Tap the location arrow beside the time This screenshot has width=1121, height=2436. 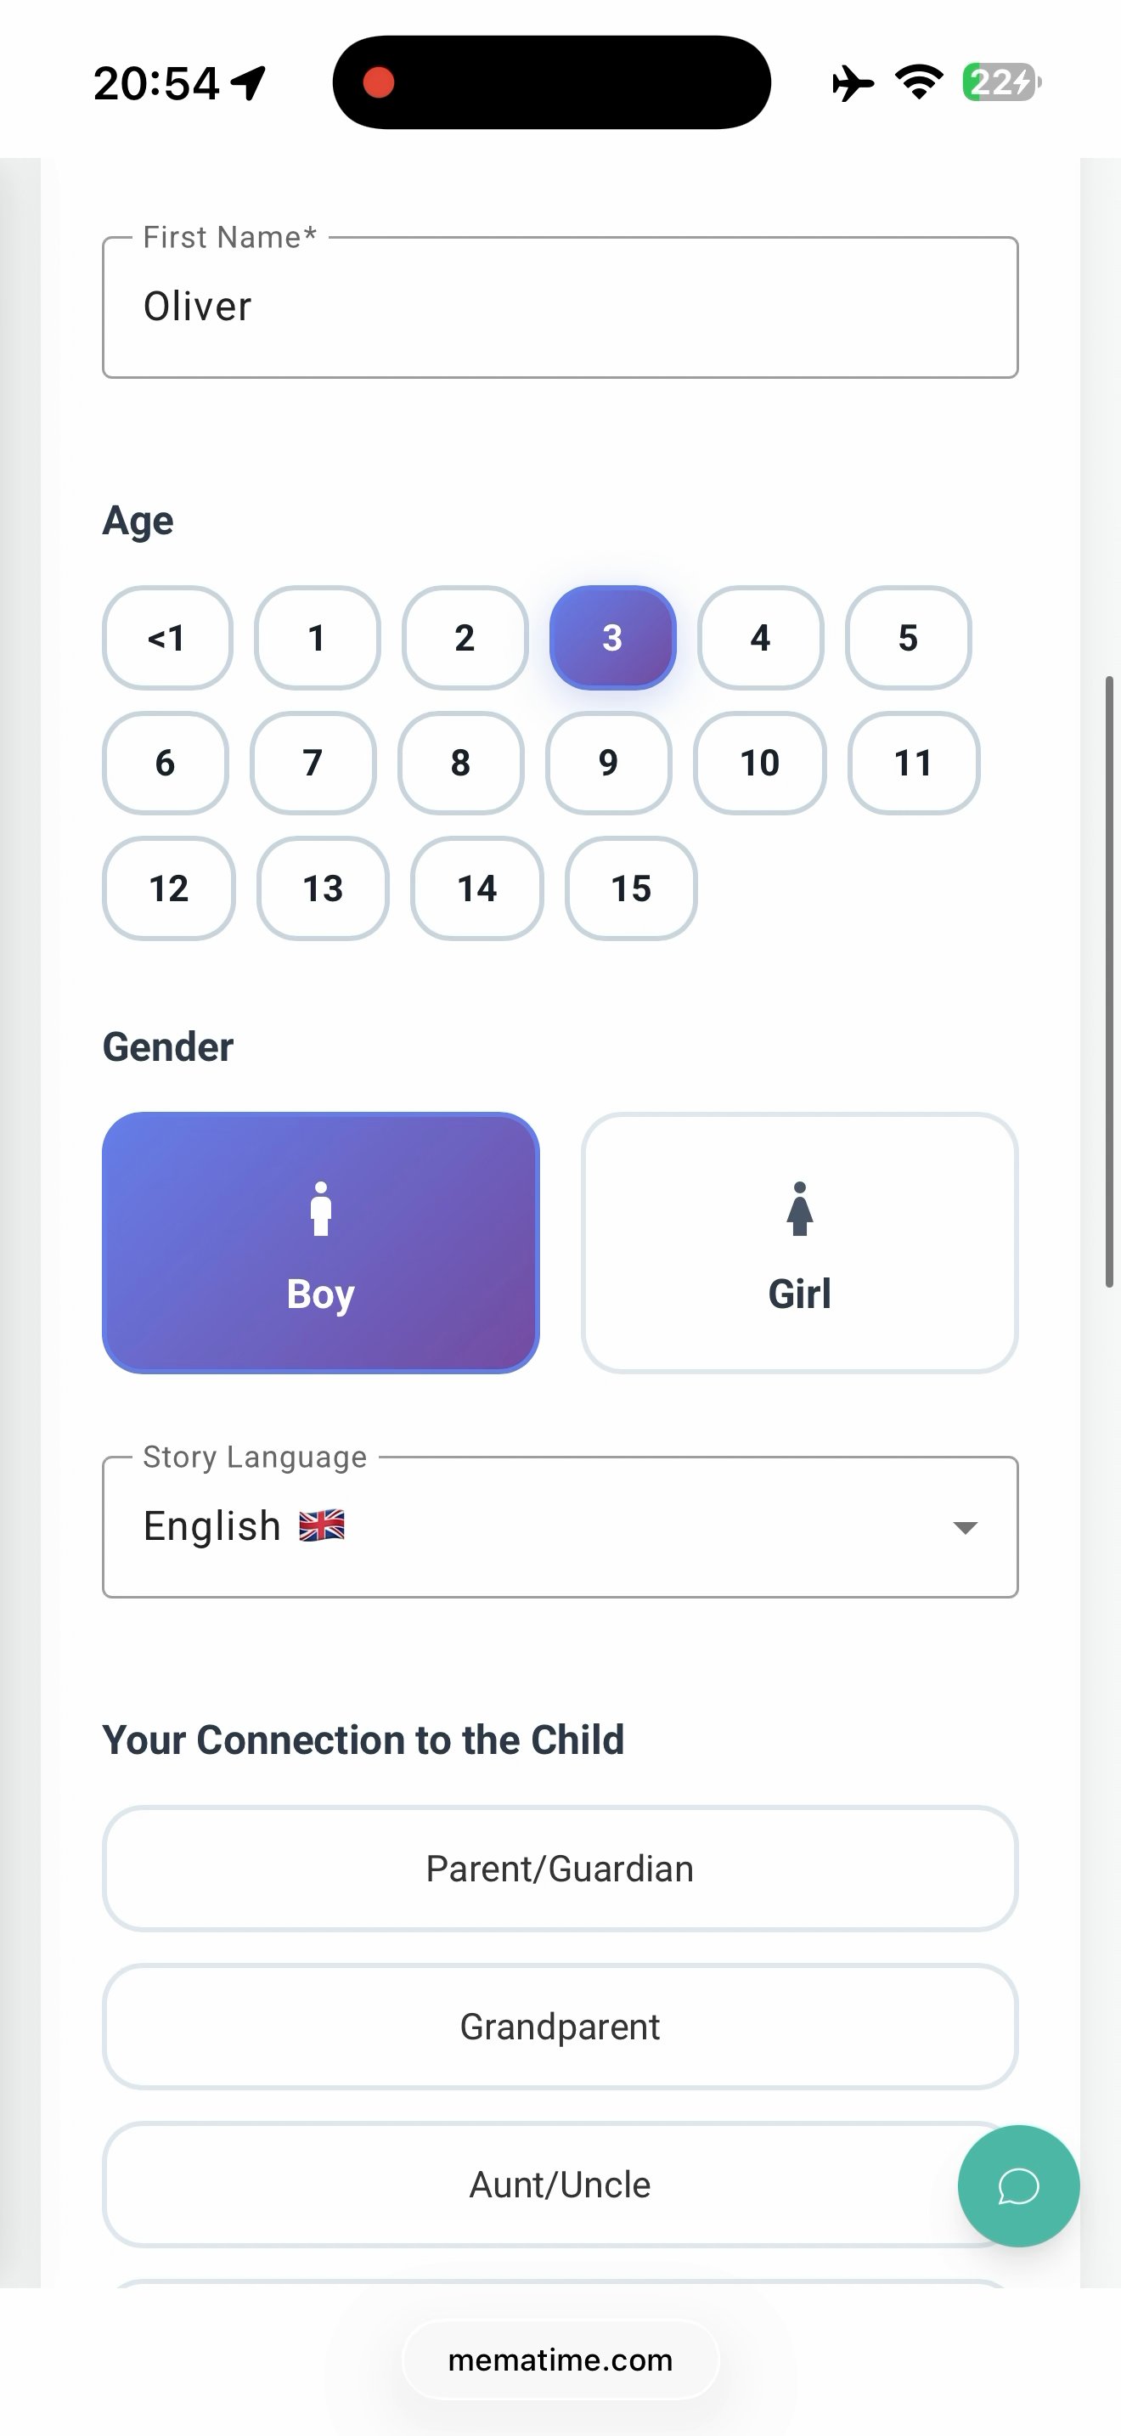click(250, 83)
